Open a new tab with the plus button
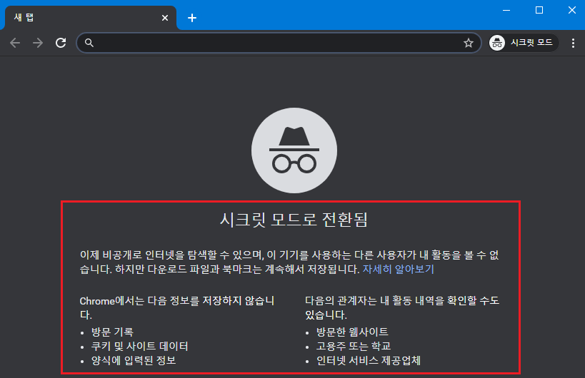Viewport: 585px width, 378px height. 192,18
